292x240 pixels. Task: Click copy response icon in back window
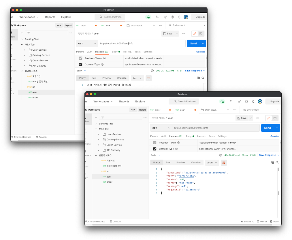(198, 78)
